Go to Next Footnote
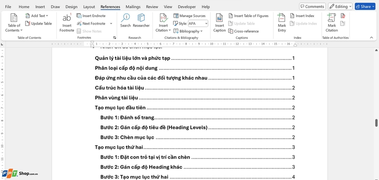 pos(91,23)
